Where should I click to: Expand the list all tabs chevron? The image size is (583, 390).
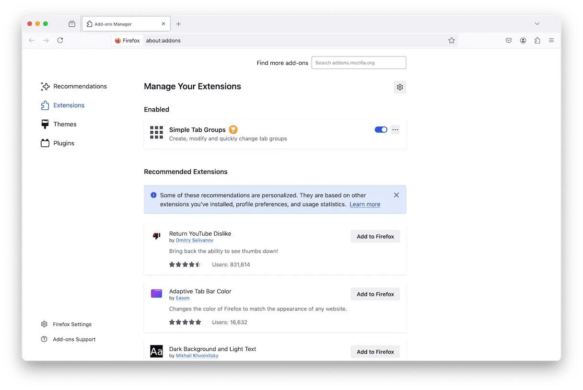[x=537, y=24]
